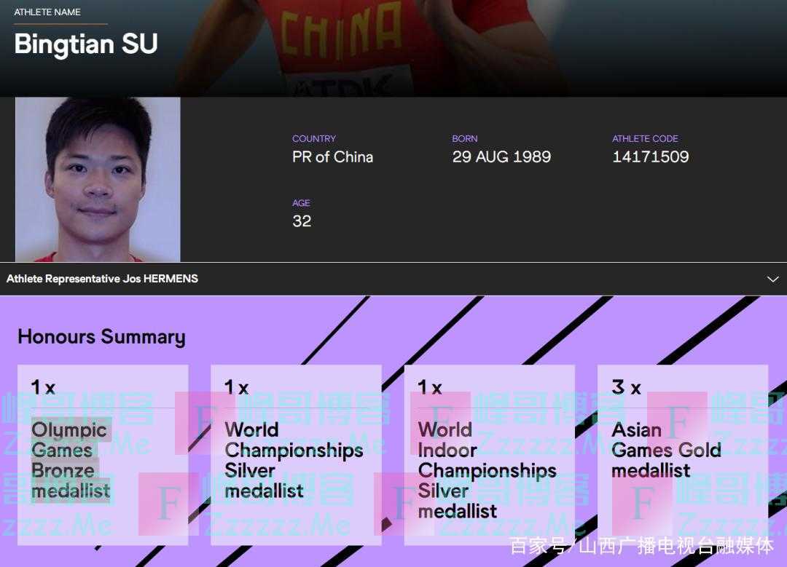Screen dimensions: 787x567
Task: Click the Bingtian SU name heading
Action: (86, 44)
